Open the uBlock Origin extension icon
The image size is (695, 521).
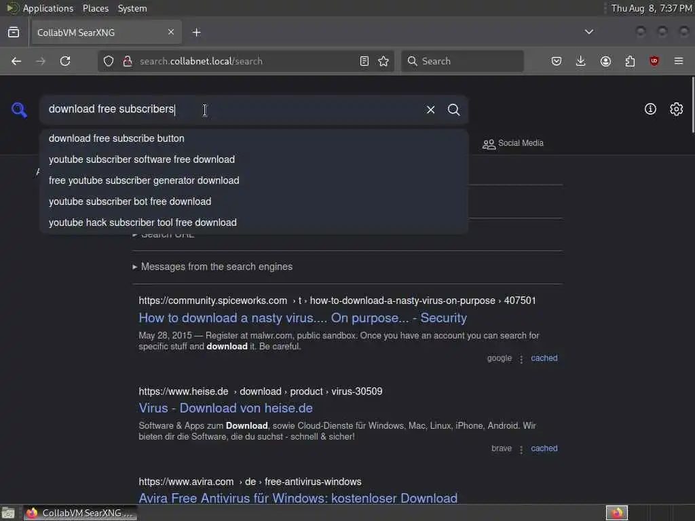pos(654,61)
